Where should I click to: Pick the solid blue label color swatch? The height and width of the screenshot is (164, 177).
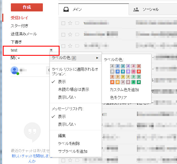point(117,71)
